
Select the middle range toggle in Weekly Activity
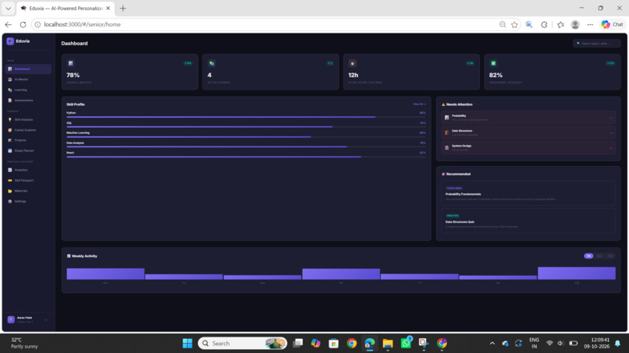tap(599, 256)
